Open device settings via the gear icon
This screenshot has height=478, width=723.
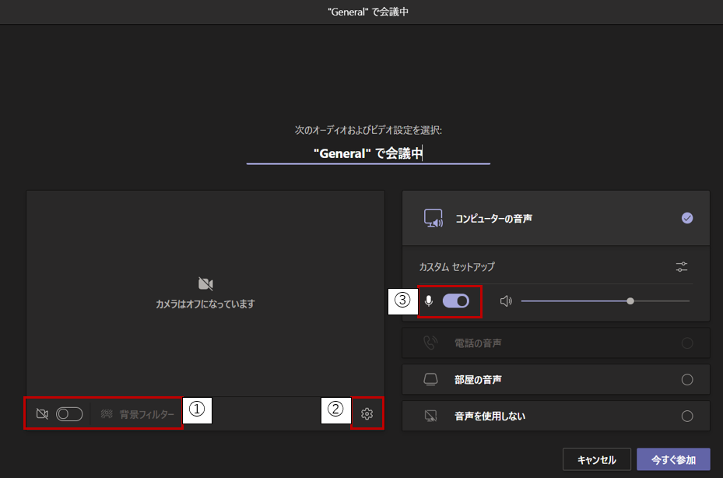(367, 414)
